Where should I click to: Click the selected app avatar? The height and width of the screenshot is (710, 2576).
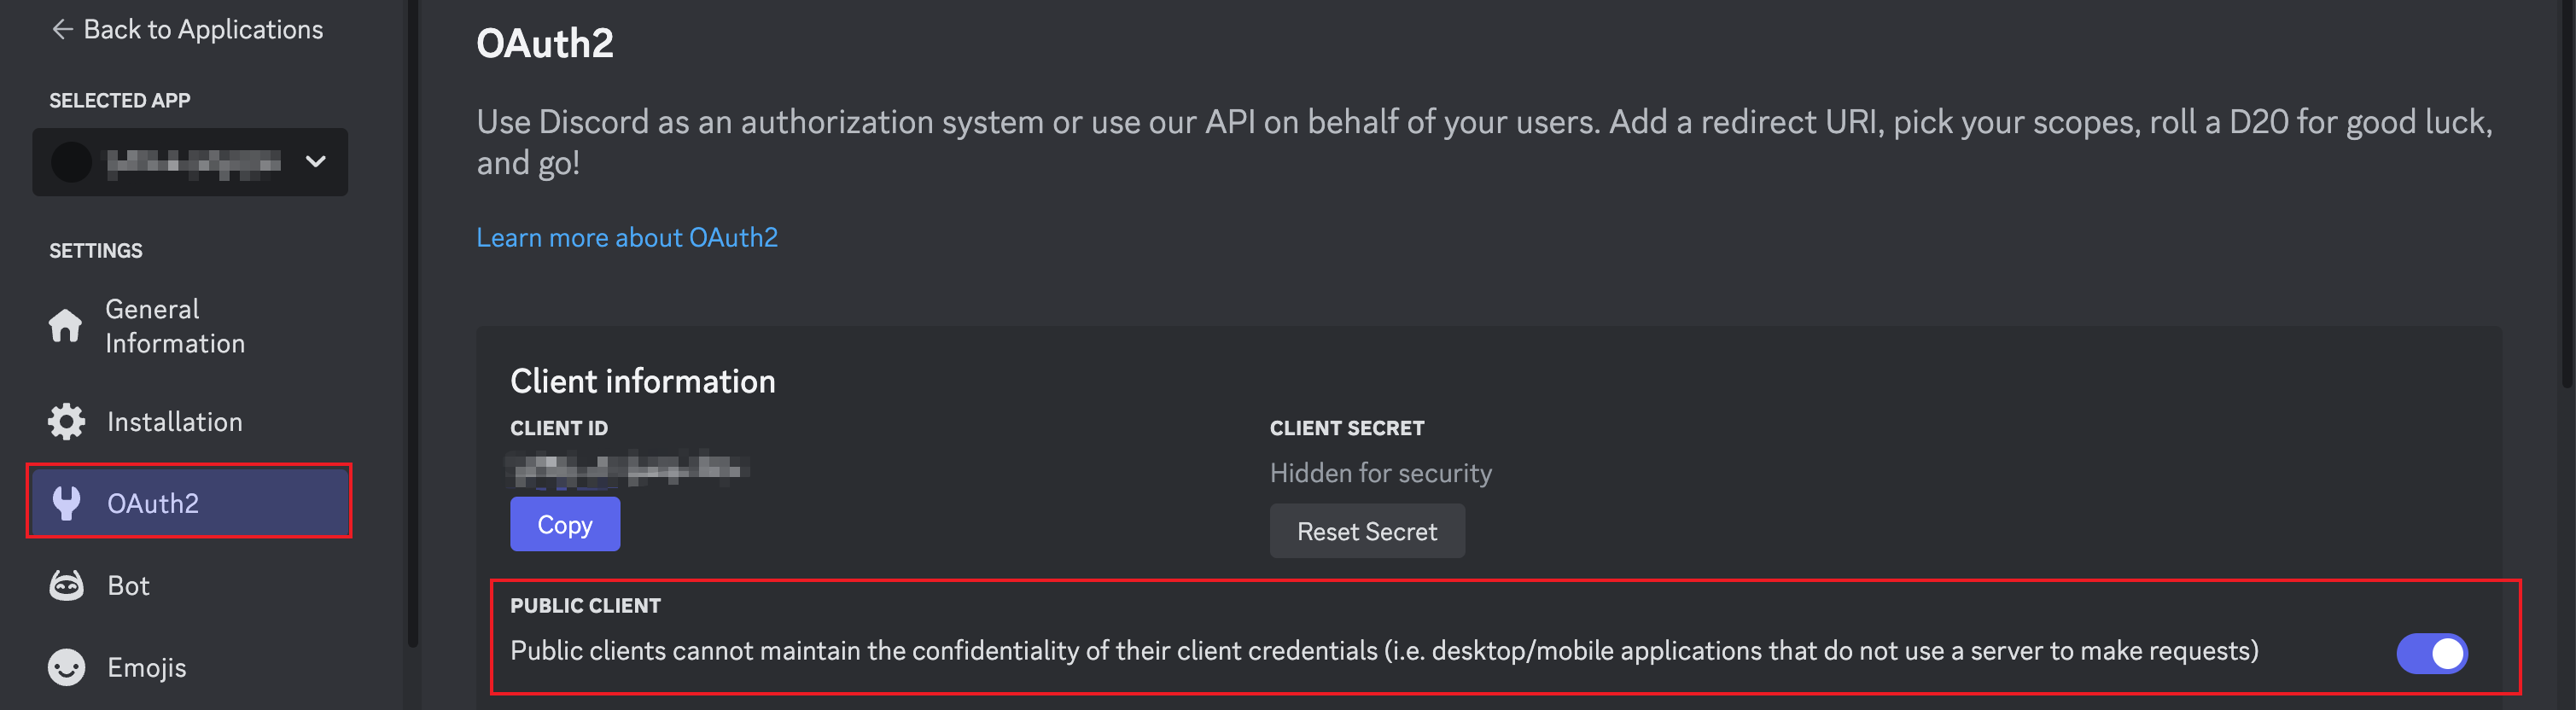point(70,162)
